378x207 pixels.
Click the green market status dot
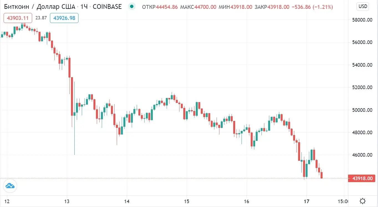tap(131, 7)
